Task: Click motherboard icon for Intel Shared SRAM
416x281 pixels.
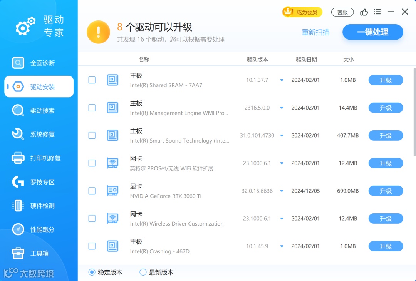Action: pos(112,80)
